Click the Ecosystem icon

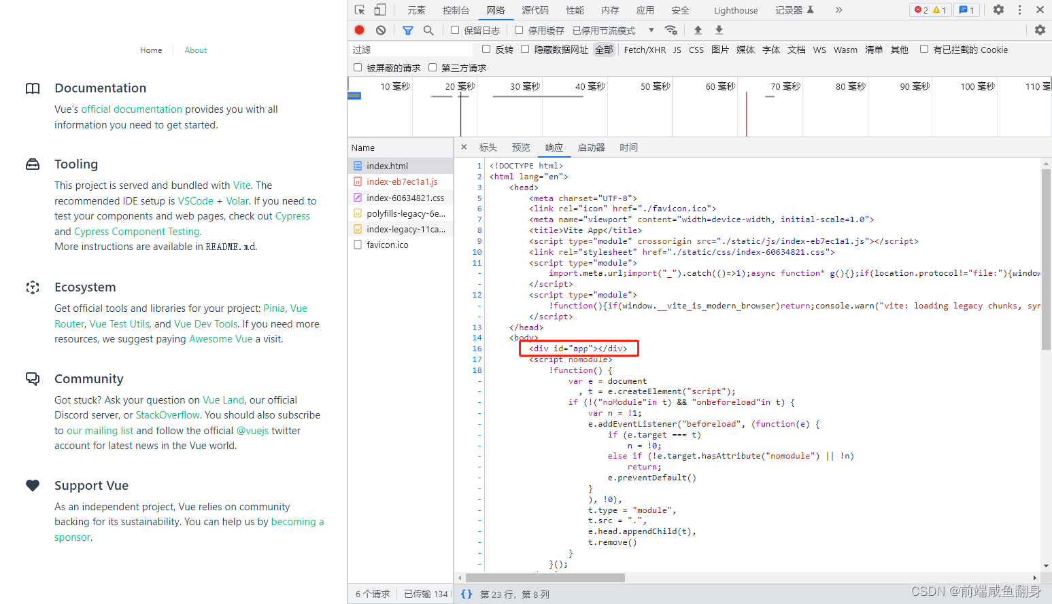(33, 287)
